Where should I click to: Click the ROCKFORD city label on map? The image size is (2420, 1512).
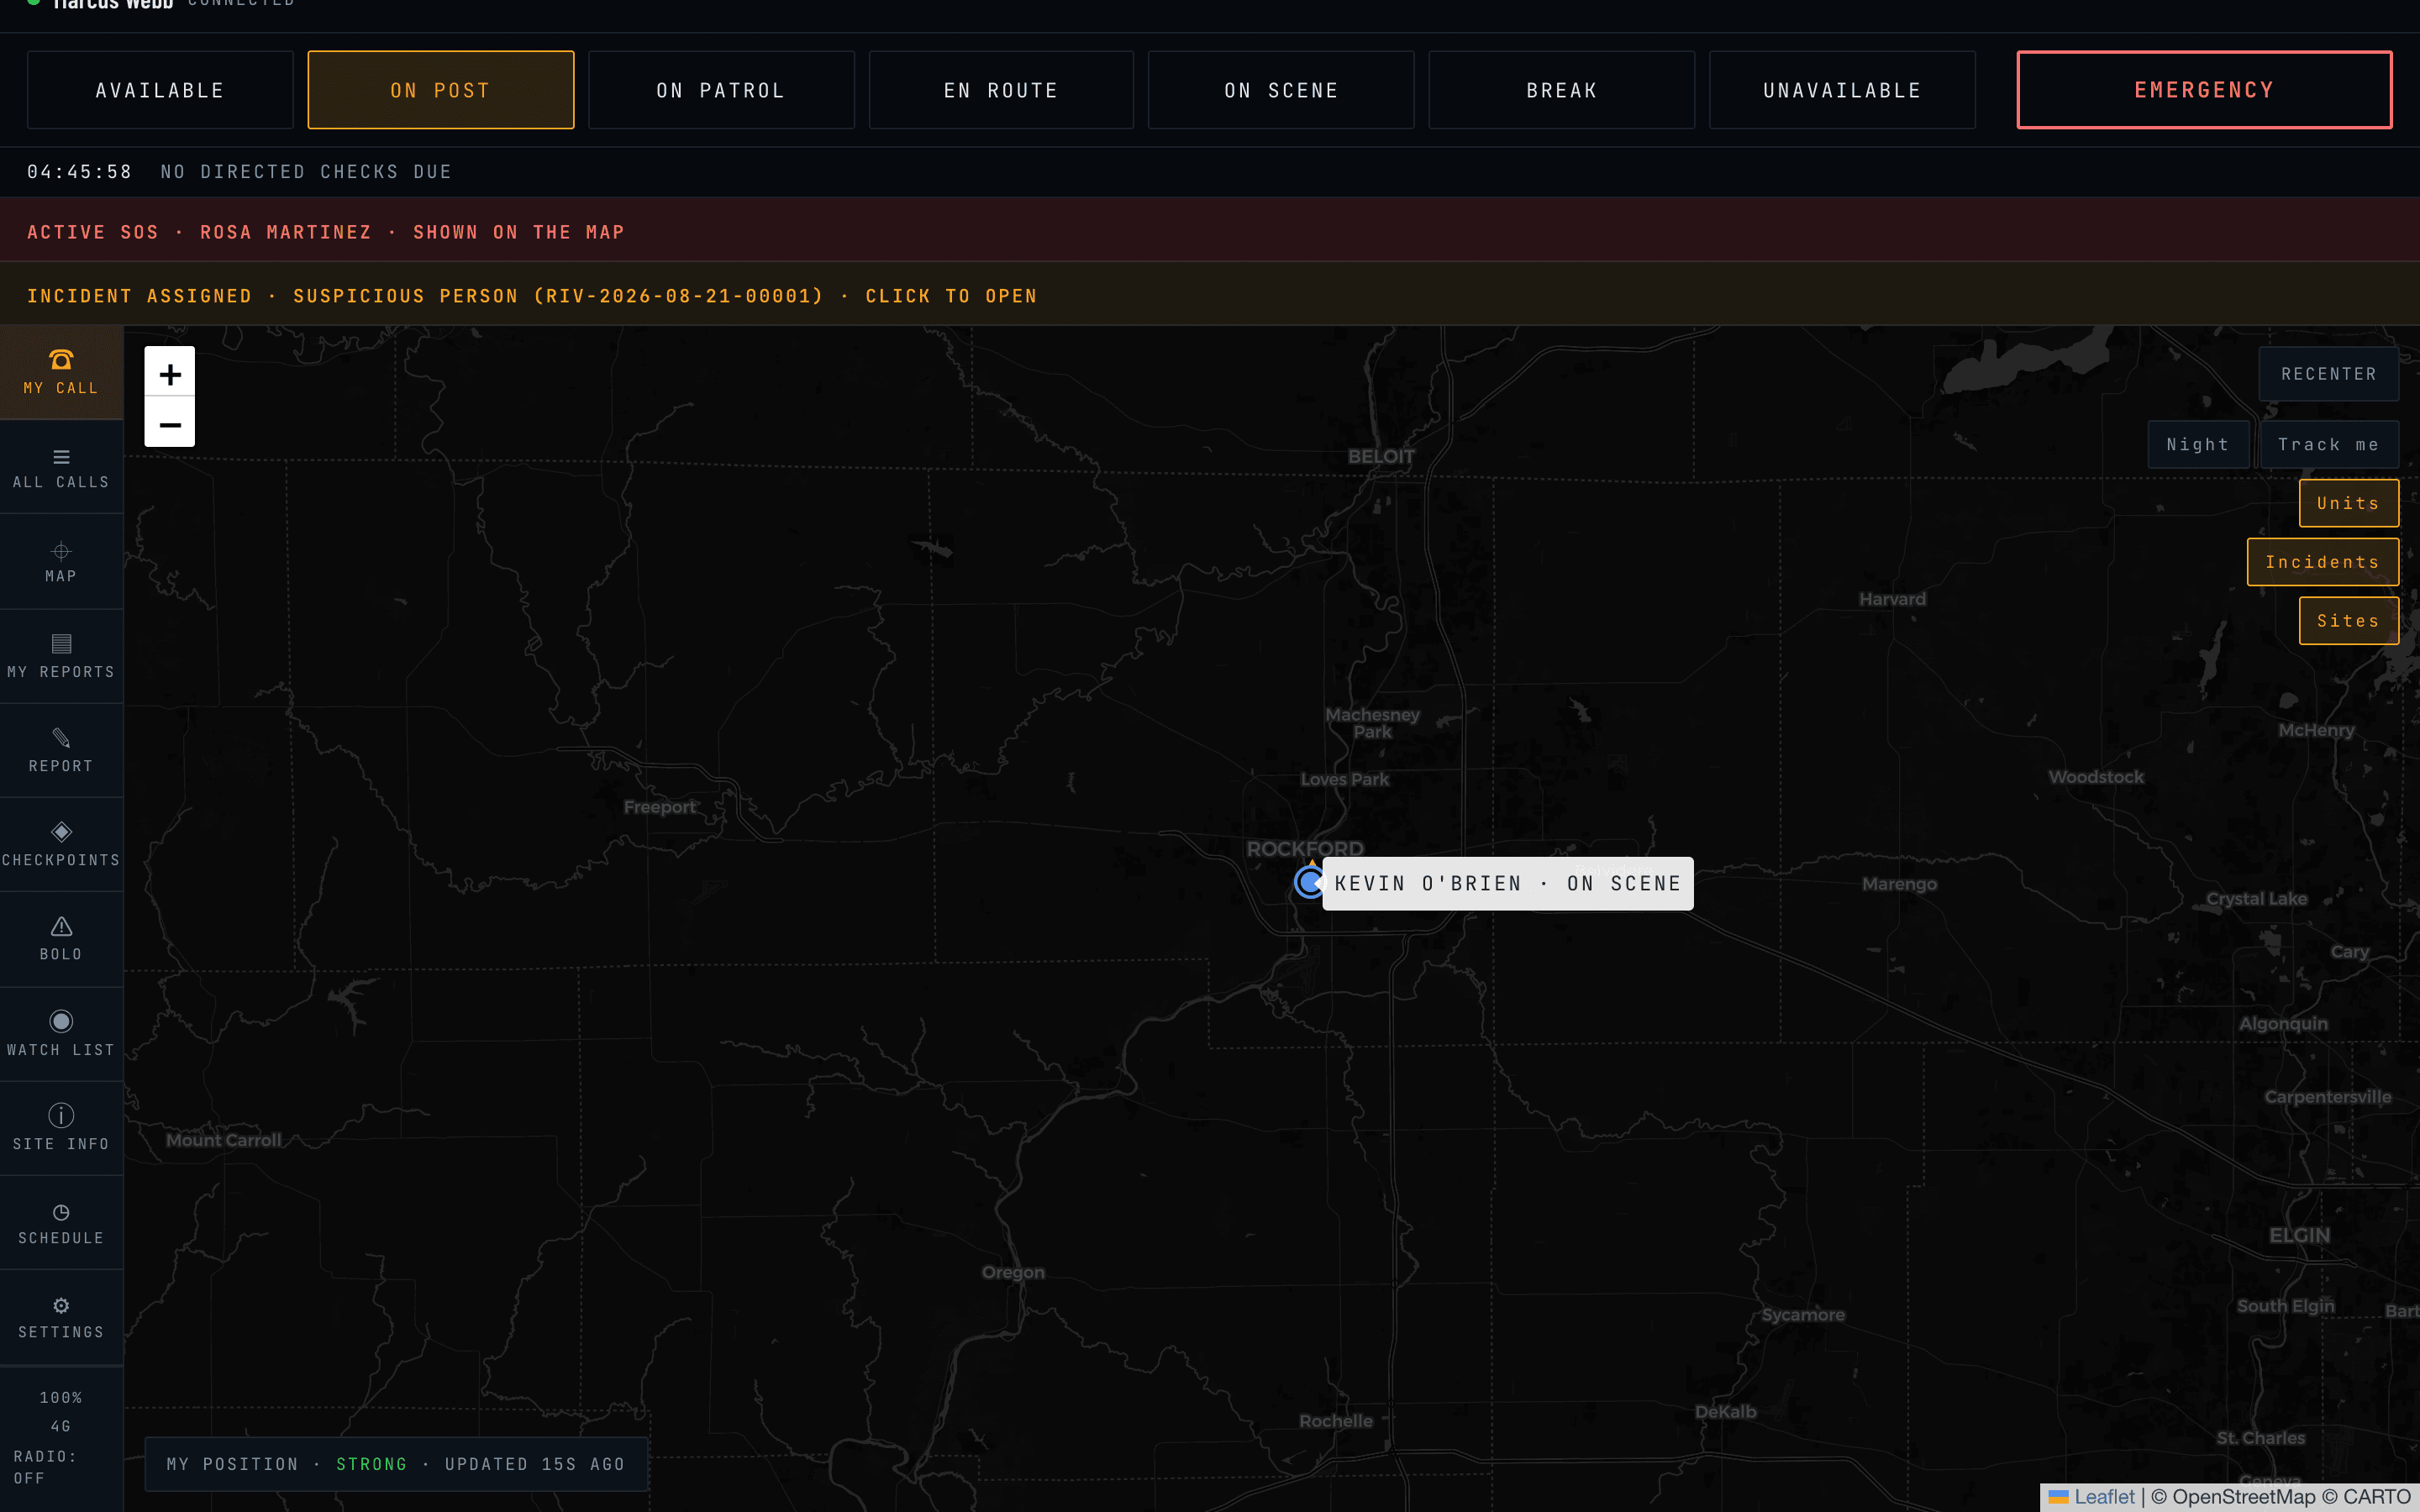pos(1304,848)
